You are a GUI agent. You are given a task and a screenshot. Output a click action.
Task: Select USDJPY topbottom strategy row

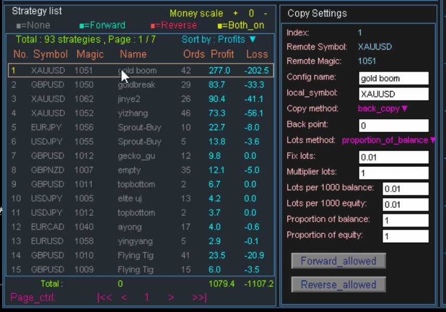pos(141,213)
